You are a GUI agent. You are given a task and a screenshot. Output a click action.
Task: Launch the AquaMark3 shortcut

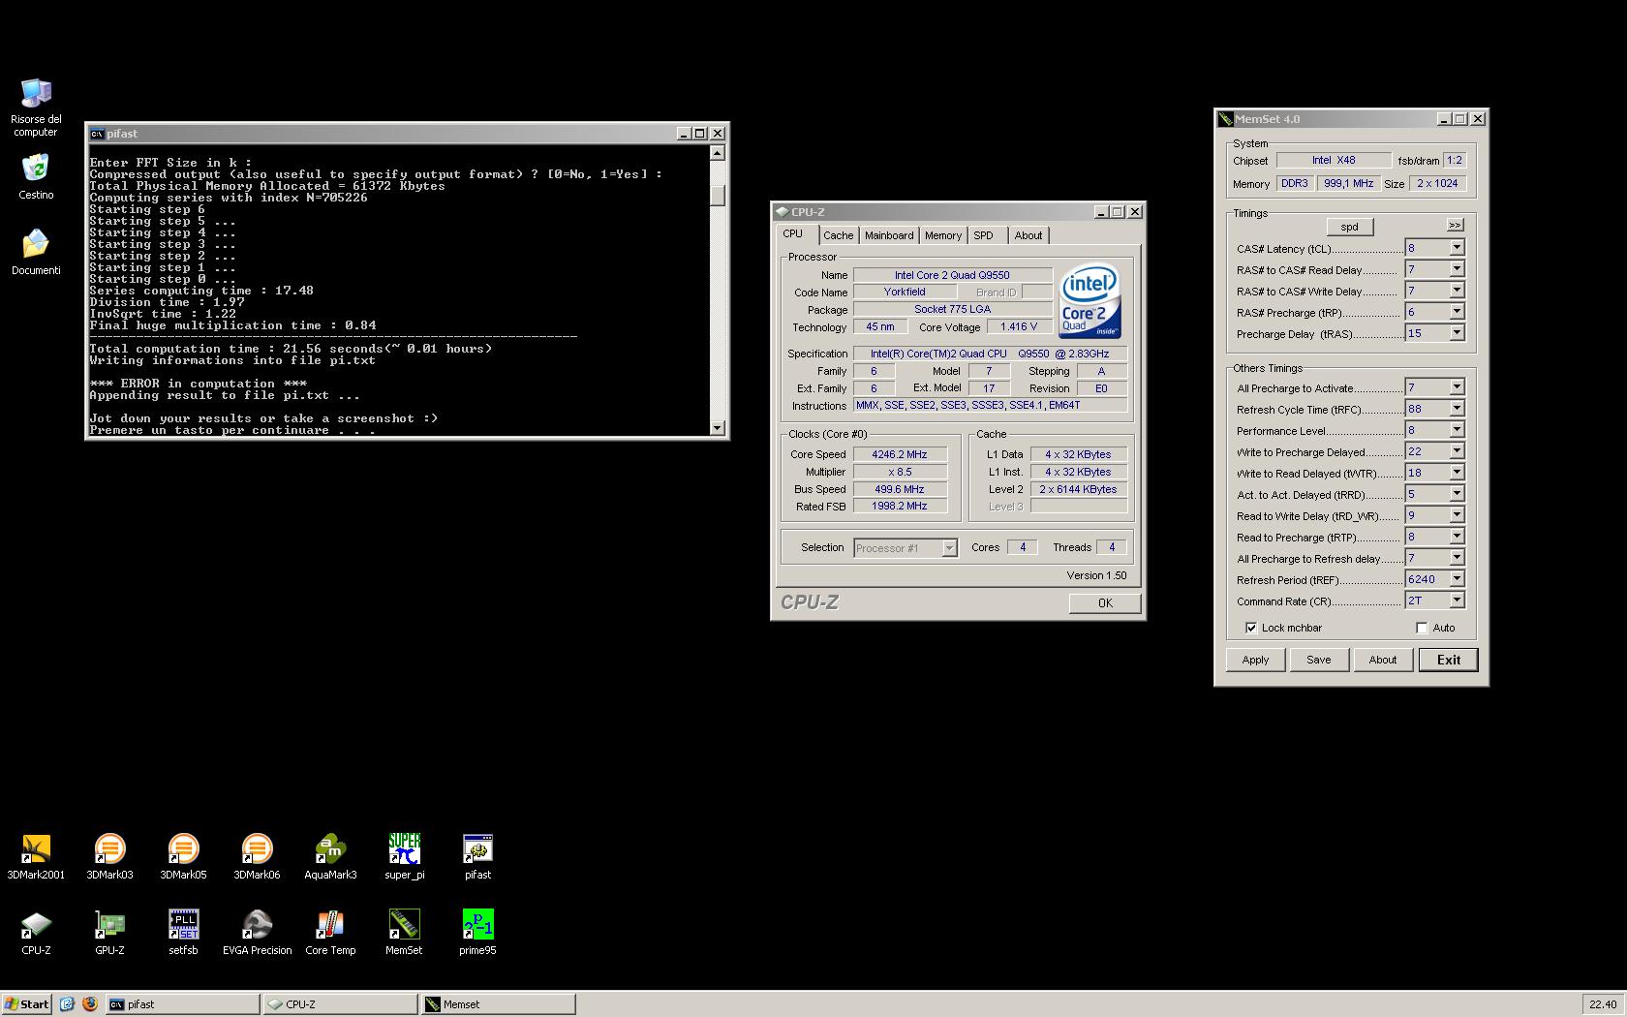(x=330, y=857)
